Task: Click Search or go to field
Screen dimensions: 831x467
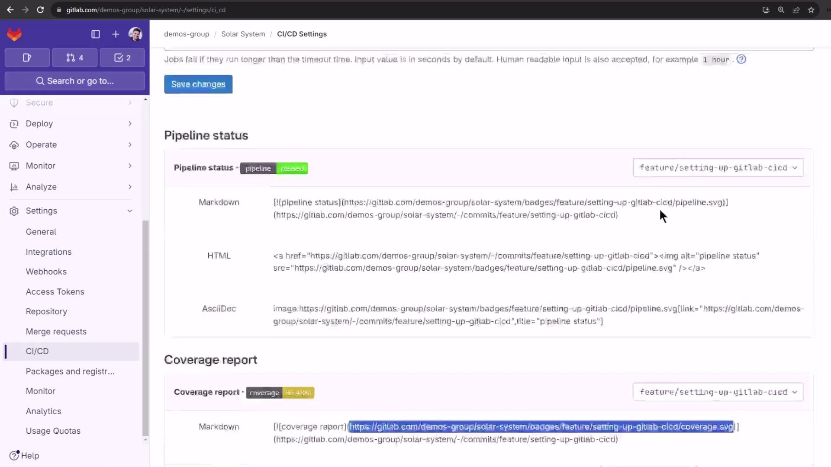Action: point(74,81)
